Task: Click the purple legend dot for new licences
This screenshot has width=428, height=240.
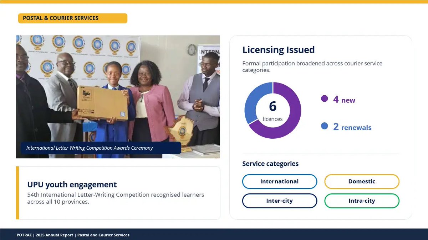Action: [x=325, y=98]
